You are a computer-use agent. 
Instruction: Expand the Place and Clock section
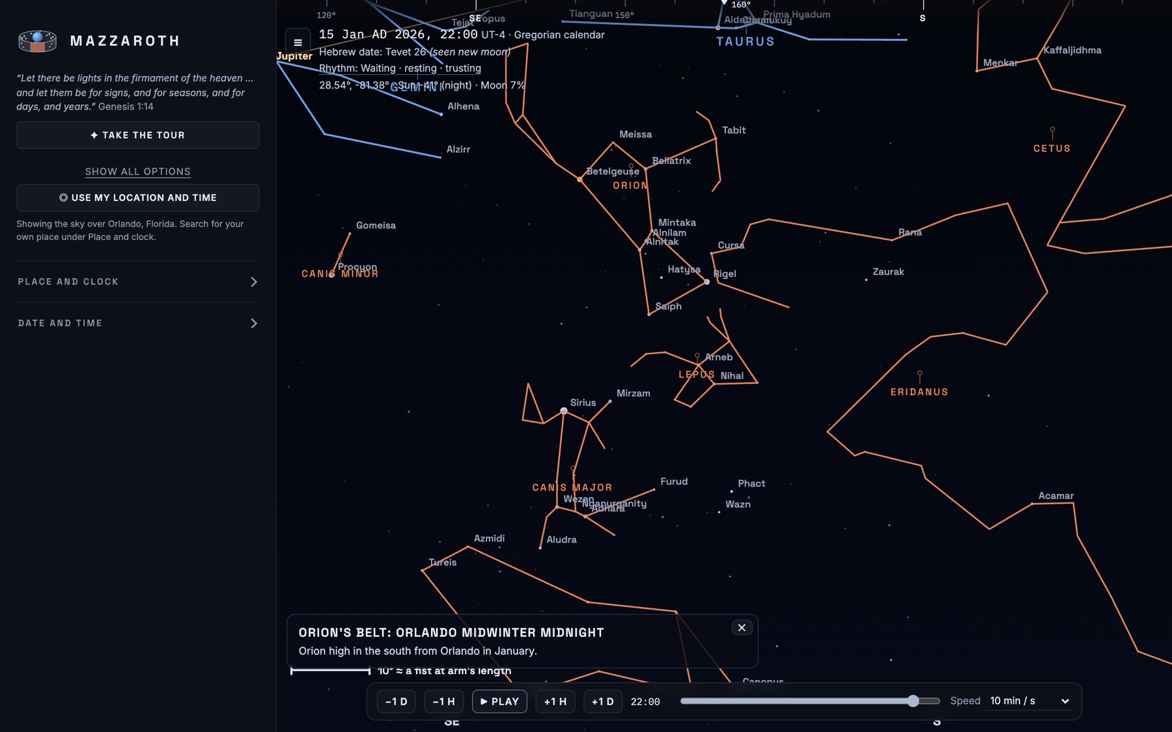pyautogui.click(x=138, y=282)
